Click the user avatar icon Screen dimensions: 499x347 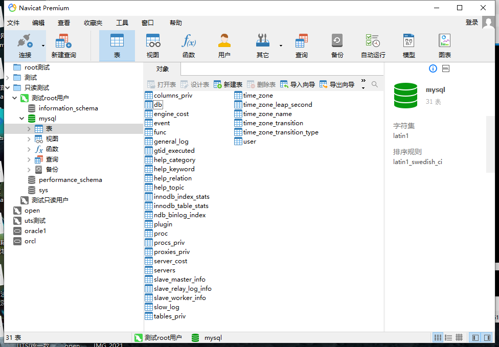[488, 22]
